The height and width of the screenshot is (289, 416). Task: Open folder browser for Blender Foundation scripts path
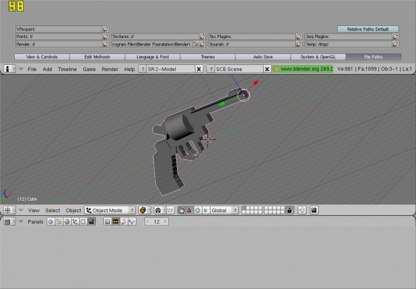pyautogui.click(x=202, y=44)
